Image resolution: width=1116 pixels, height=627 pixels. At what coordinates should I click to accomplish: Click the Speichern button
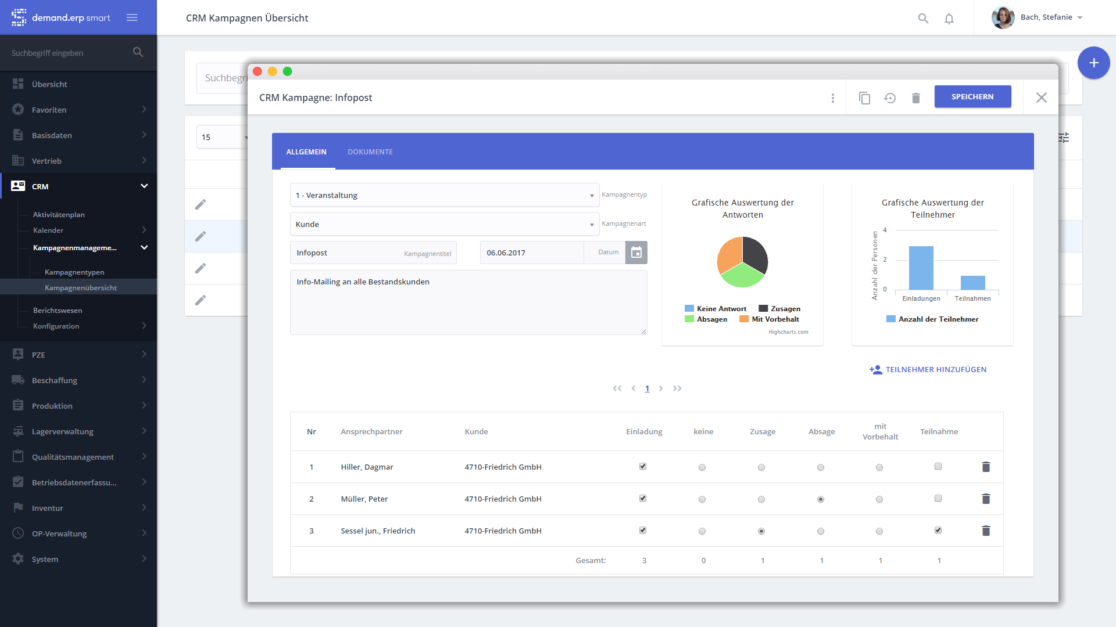[x=972, y=97]
